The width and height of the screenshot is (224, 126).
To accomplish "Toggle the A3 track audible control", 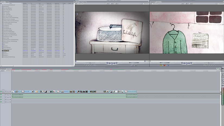I will pos(1,100).
